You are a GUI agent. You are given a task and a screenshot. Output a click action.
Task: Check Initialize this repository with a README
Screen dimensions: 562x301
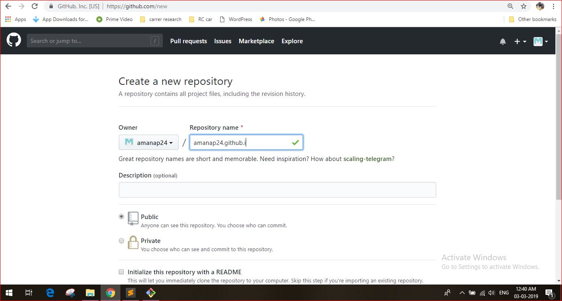click(x=121, y=272)
